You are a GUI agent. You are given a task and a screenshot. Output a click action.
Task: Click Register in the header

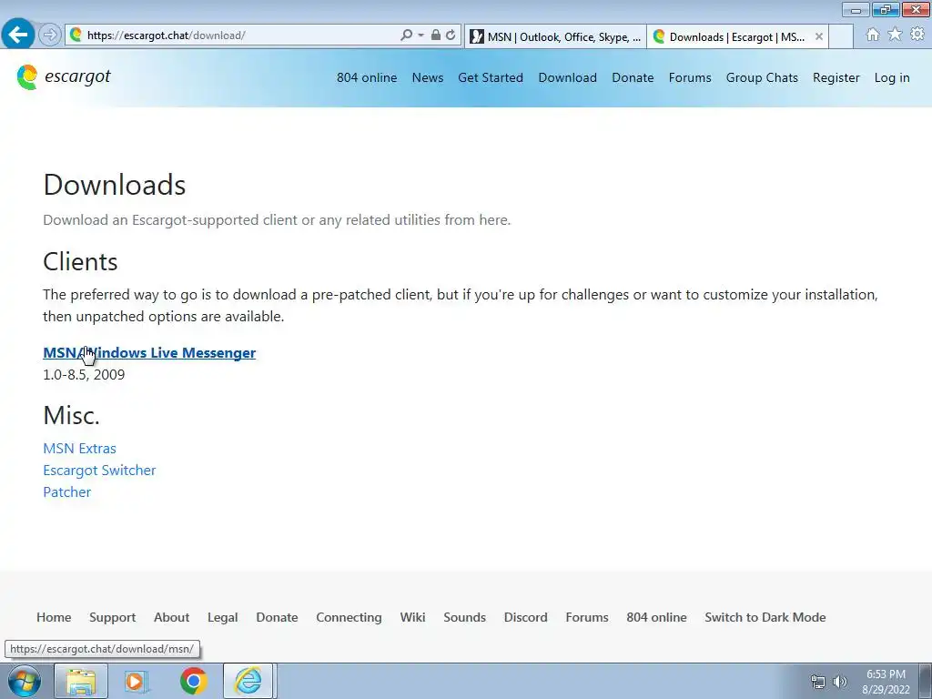pyautogui.click(x=836, y=78)
